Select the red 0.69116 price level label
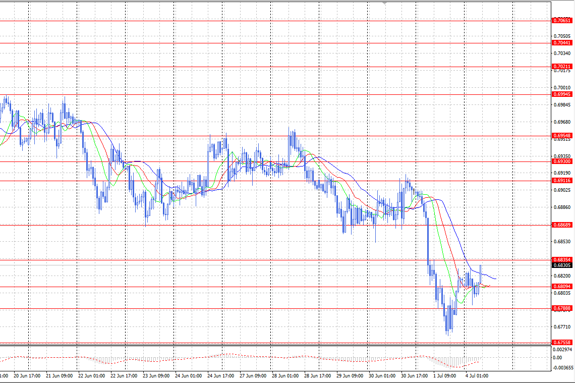 pos(562,181)
